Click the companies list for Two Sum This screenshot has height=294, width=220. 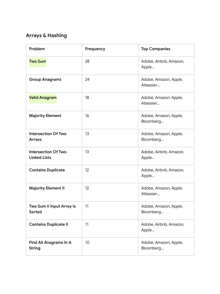tap(163, 64)
